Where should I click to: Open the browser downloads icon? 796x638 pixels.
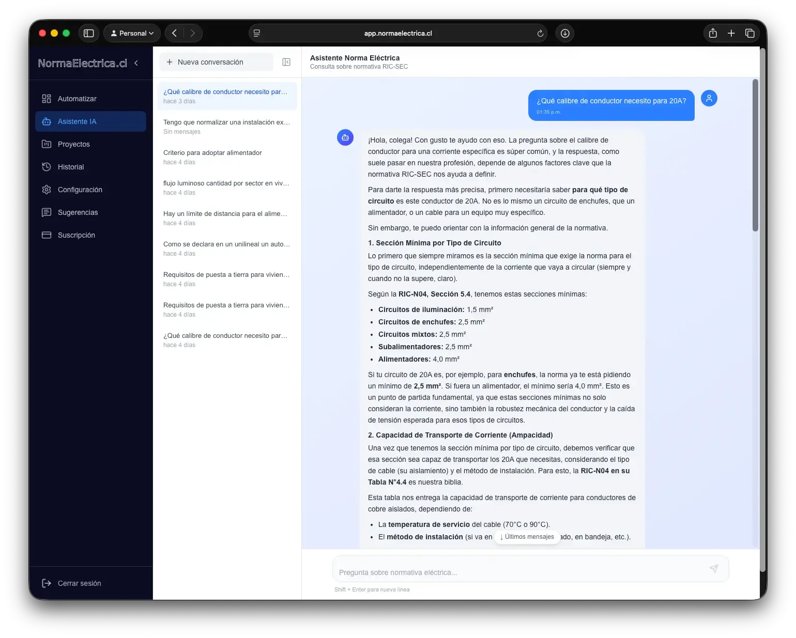pos(565,33)
